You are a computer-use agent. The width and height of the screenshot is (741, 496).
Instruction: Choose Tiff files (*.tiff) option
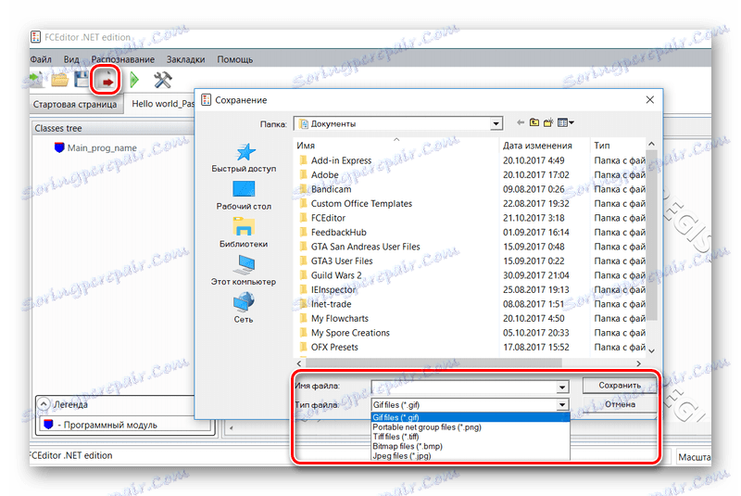pos(471,437)
